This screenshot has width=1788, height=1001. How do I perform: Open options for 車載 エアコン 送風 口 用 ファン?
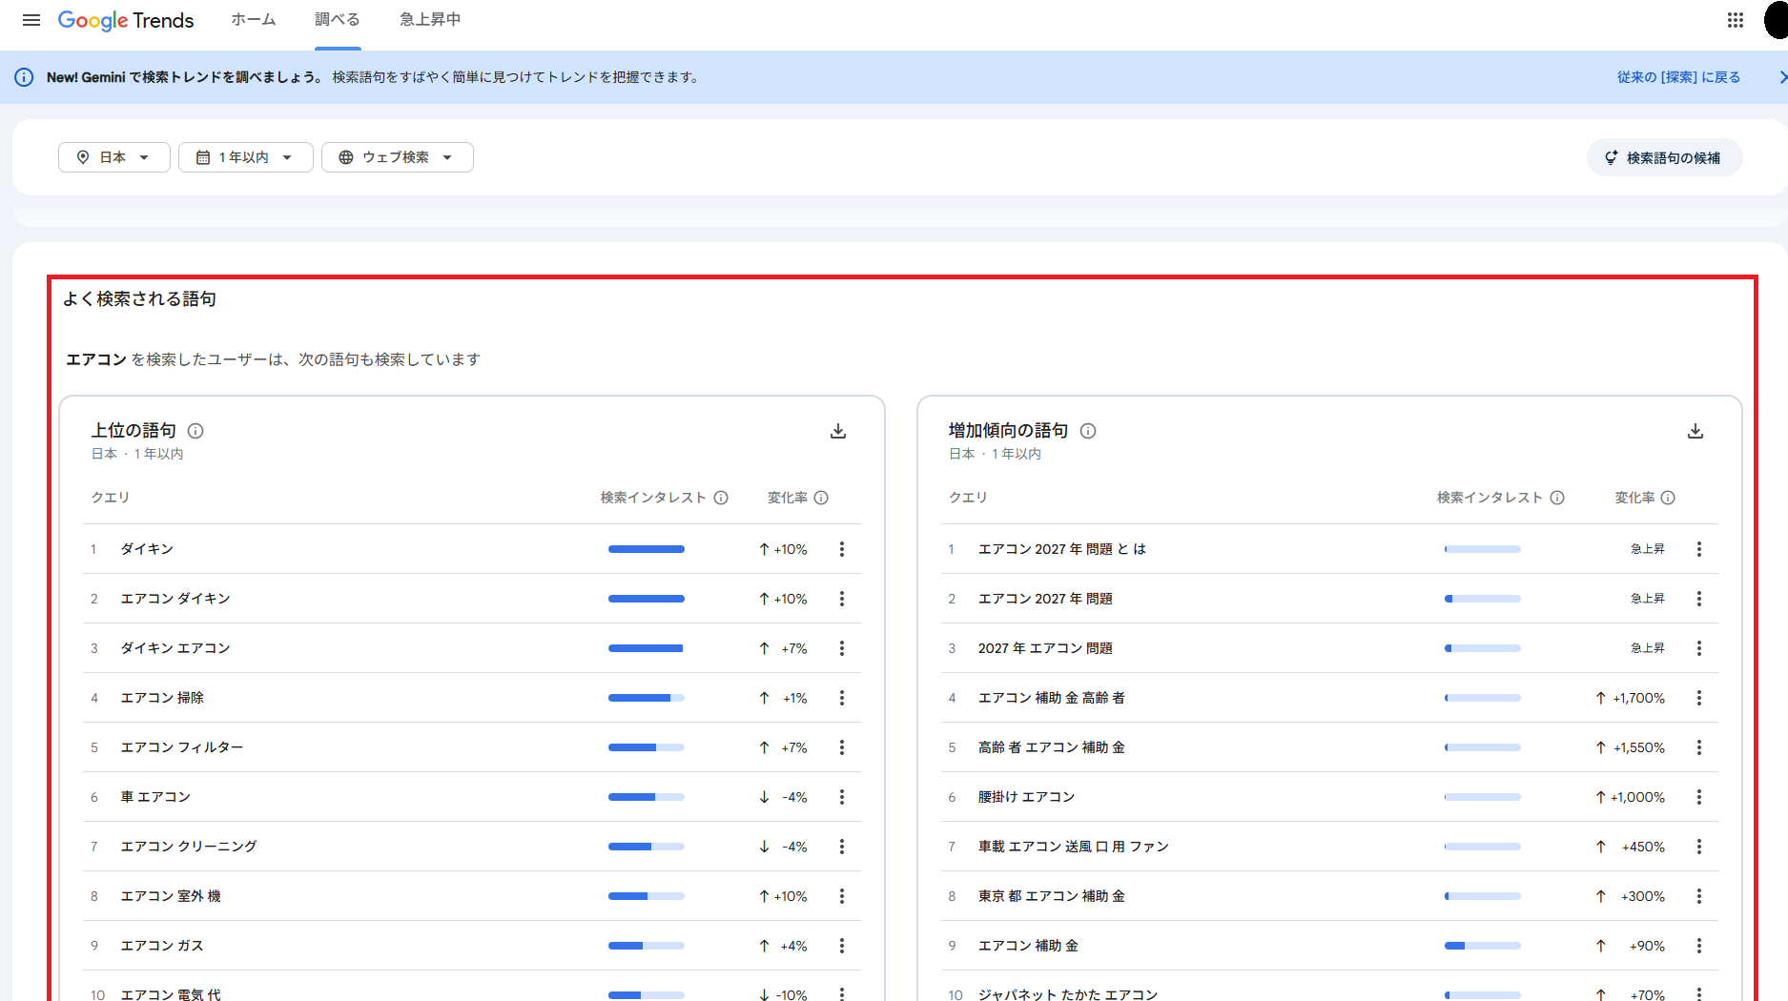[1699, 847]
